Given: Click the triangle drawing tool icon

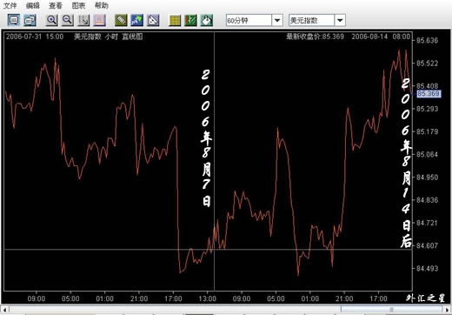Looking at the screenshot, I should click(x=153, y=20).
